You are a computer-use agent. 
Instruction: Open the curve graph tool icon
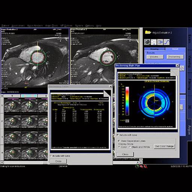pos(166,42)
